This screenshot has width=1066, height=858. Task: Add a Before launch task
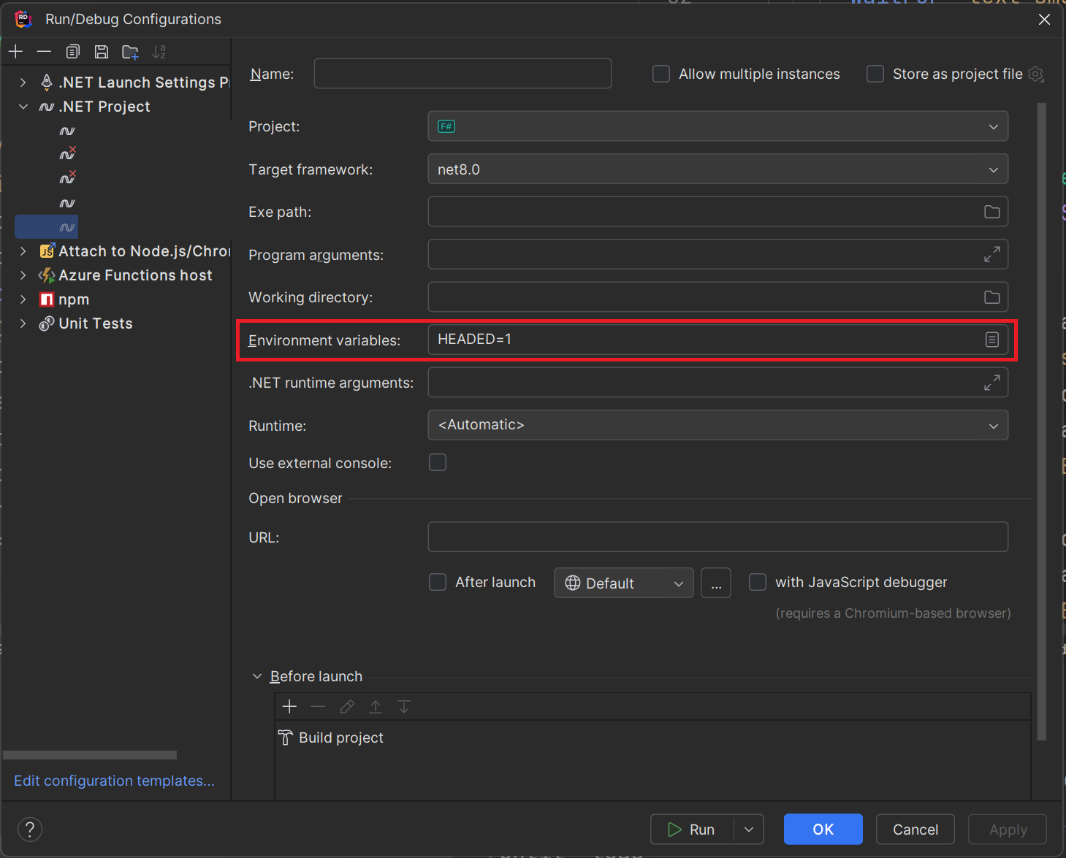point(289,706)
